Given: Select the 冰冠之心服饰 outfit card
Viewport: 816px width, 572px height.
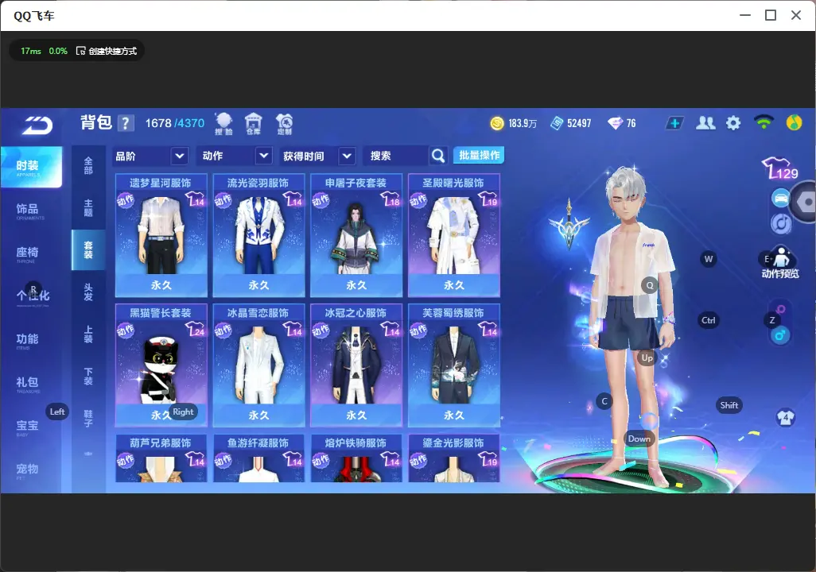Looking at the screenshot, I should (x=356, y=365).
